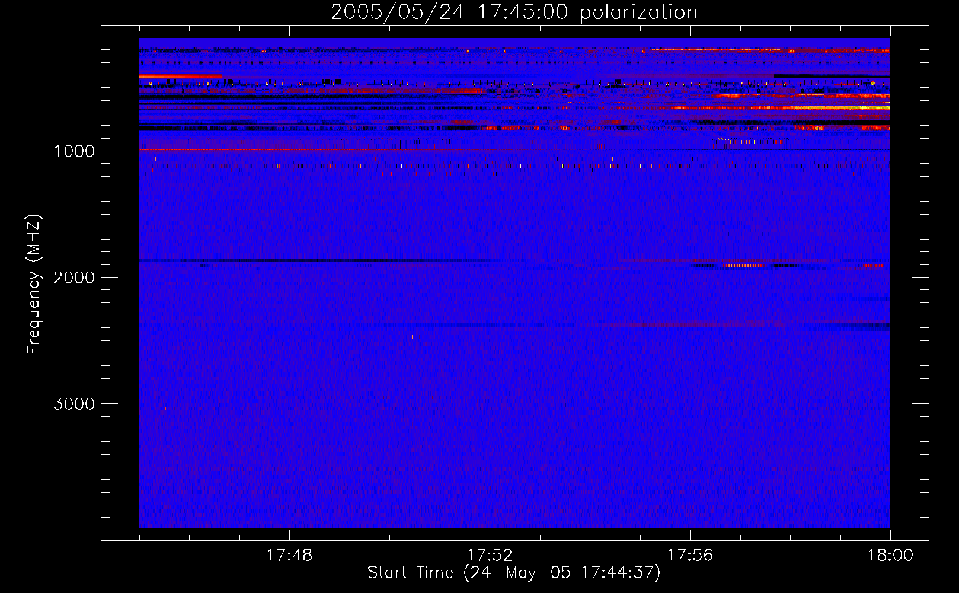Select the 'Frequency (MHZ)' axis label

(34, 285)
